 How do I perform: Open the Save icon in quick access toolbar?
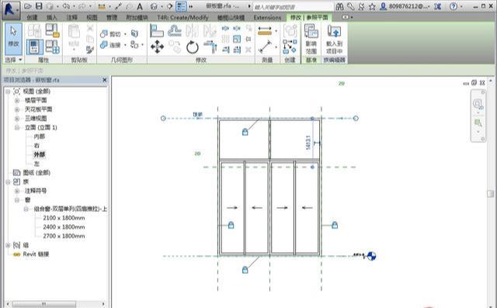39,6
